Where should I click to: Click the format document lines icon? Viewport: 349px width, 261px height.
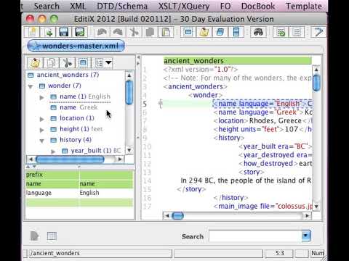click(297, 32)
